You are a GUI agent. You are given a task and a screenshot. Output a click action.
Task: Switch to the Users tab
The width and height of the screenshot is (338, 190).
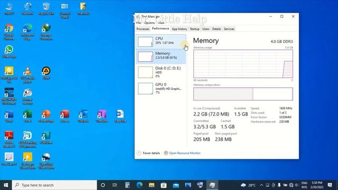coord(206,29)
